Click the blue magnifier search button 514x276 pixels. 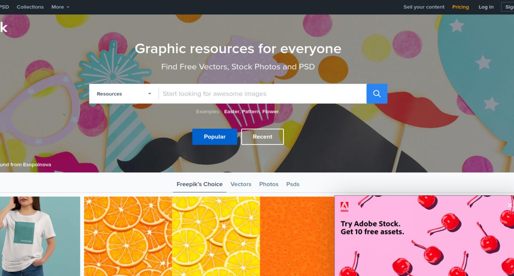377,94
